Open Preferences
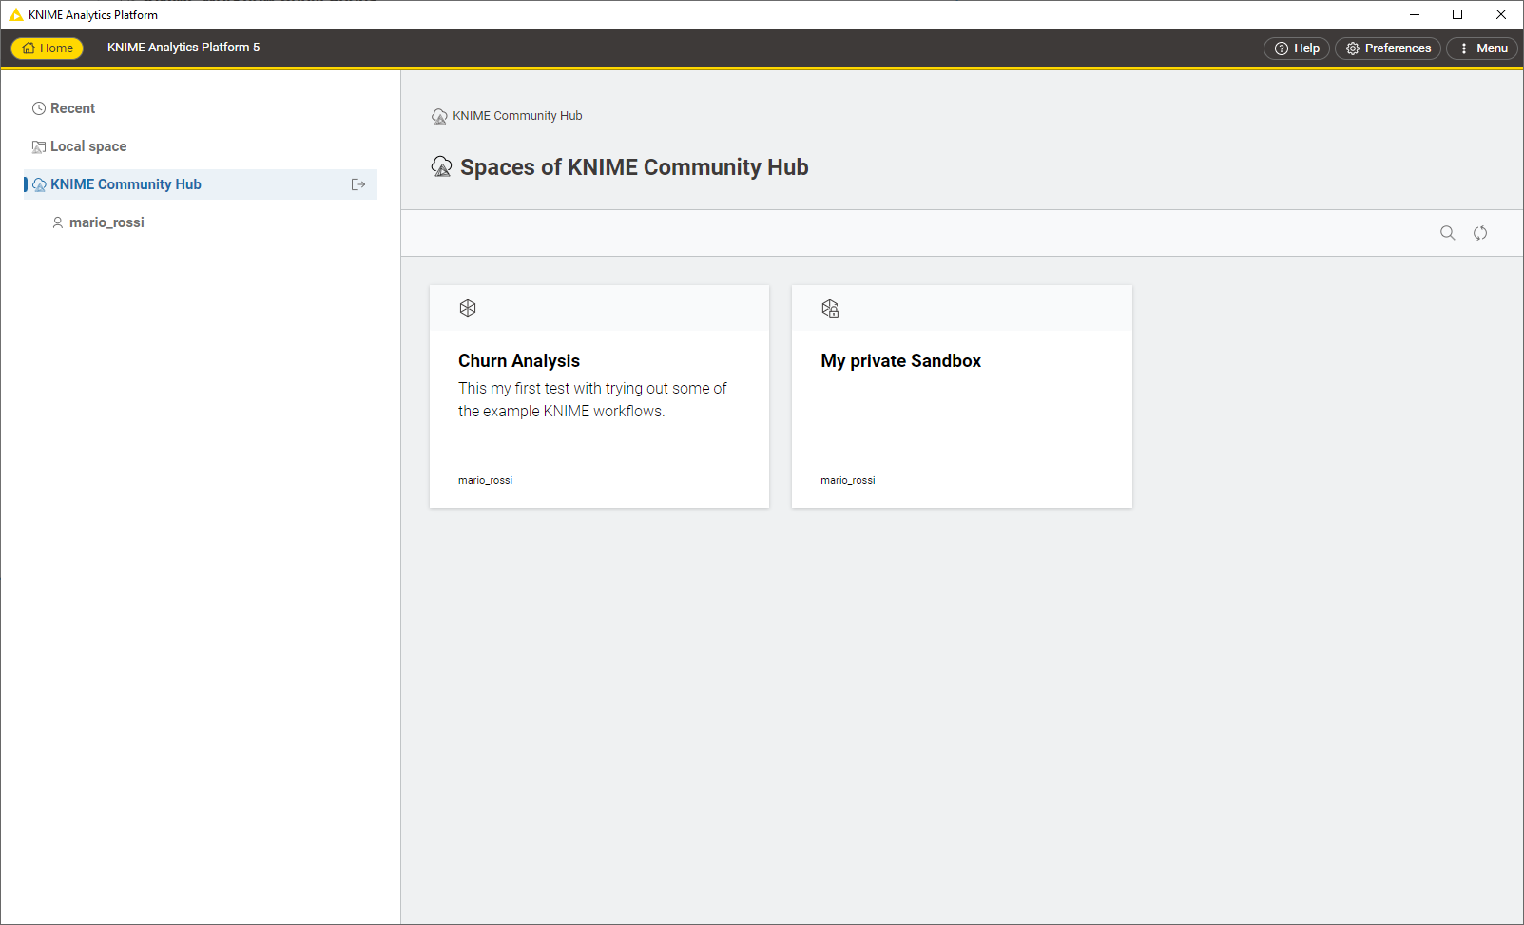1524x925 pixels. [x=1387, y=48]
